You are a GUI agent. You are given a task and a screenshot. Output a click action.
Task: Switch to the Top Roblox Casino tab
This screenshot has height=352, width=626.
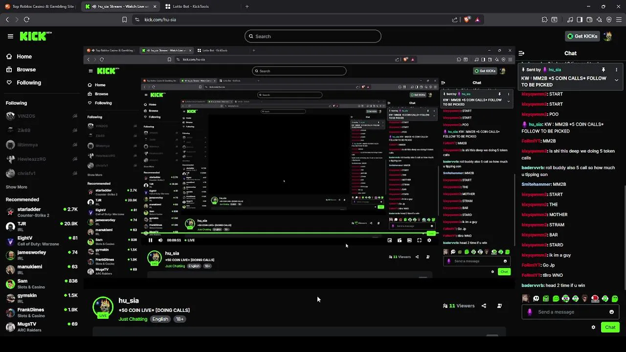pyautogui.click(x=39, y=6)
